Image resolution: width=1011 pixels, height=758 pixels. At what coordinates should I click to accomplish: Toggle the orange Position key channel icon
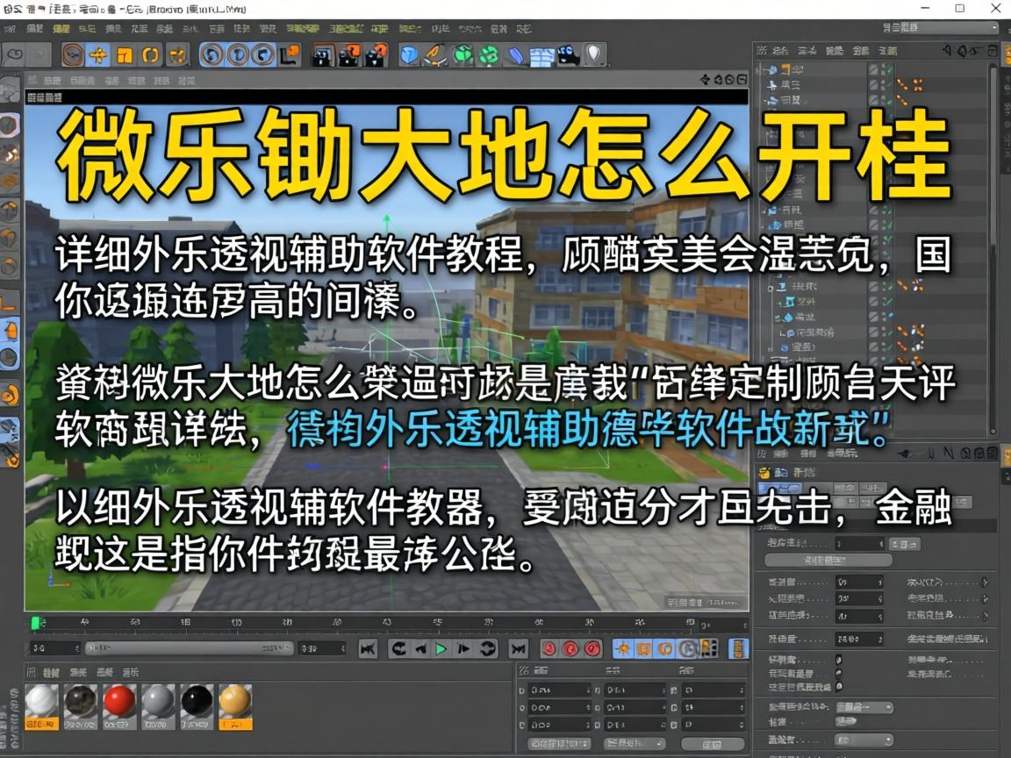(x=621, y=648)
